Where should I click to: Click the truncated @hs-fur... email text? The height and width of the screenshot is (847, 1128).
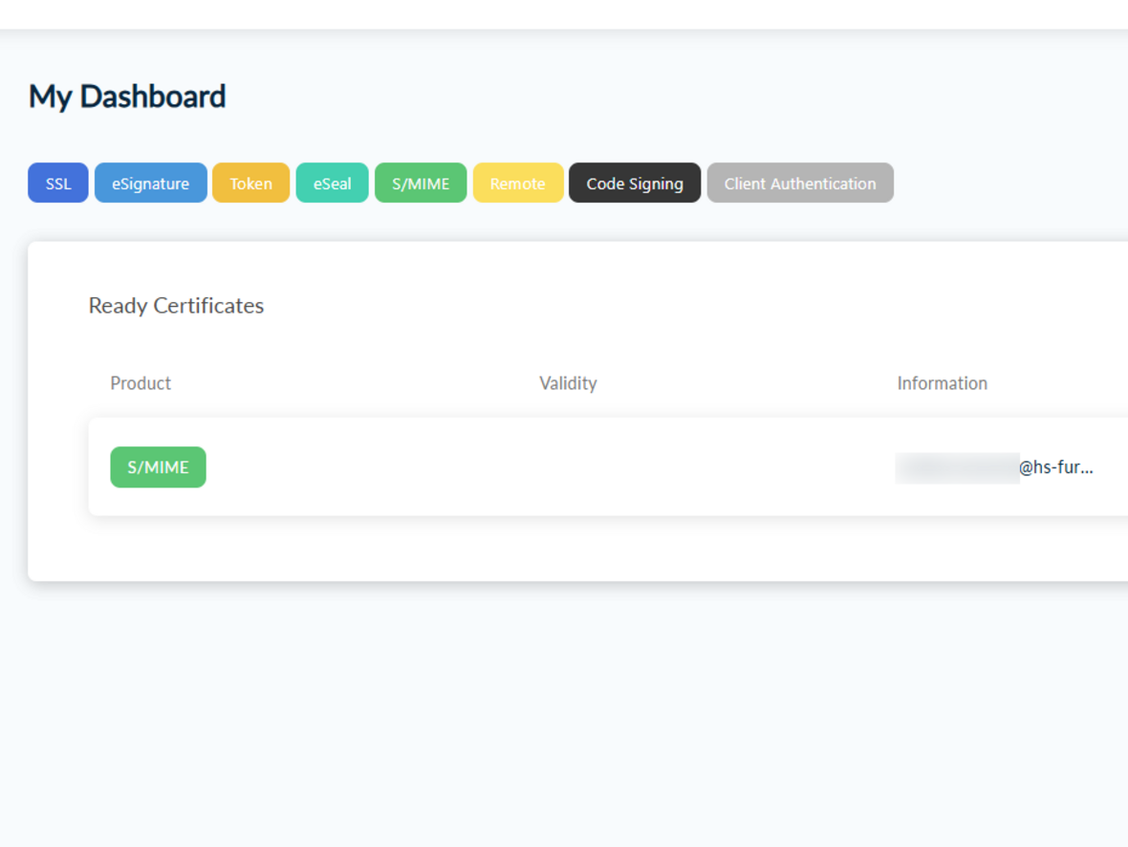1056,467
